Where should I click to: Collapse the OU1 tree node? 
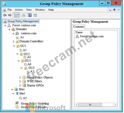(14, 46)
